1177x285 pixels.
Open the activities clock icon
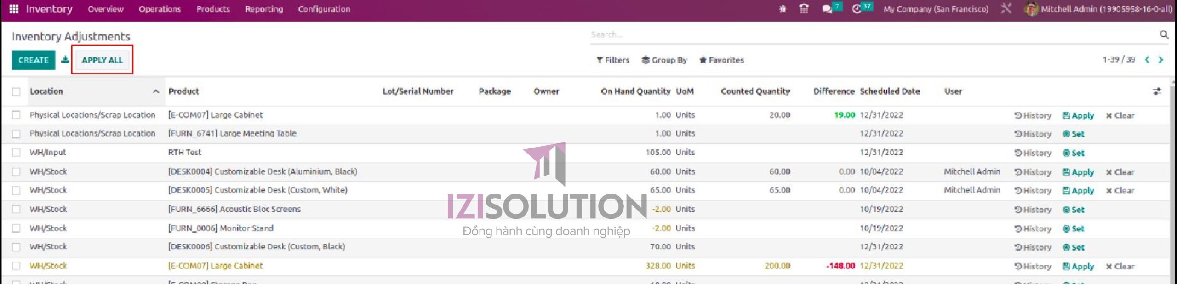tap(857, 9)
